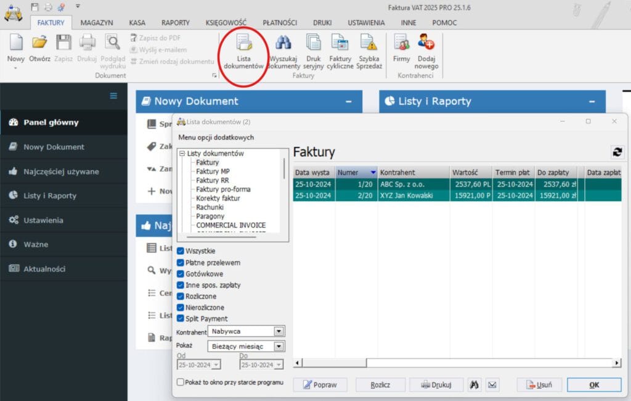Image resolution: width=631 pixels, height=401 pixels.
Task: Collapse the Listy dokumentów tree node
Action: (x=182, y=154)
